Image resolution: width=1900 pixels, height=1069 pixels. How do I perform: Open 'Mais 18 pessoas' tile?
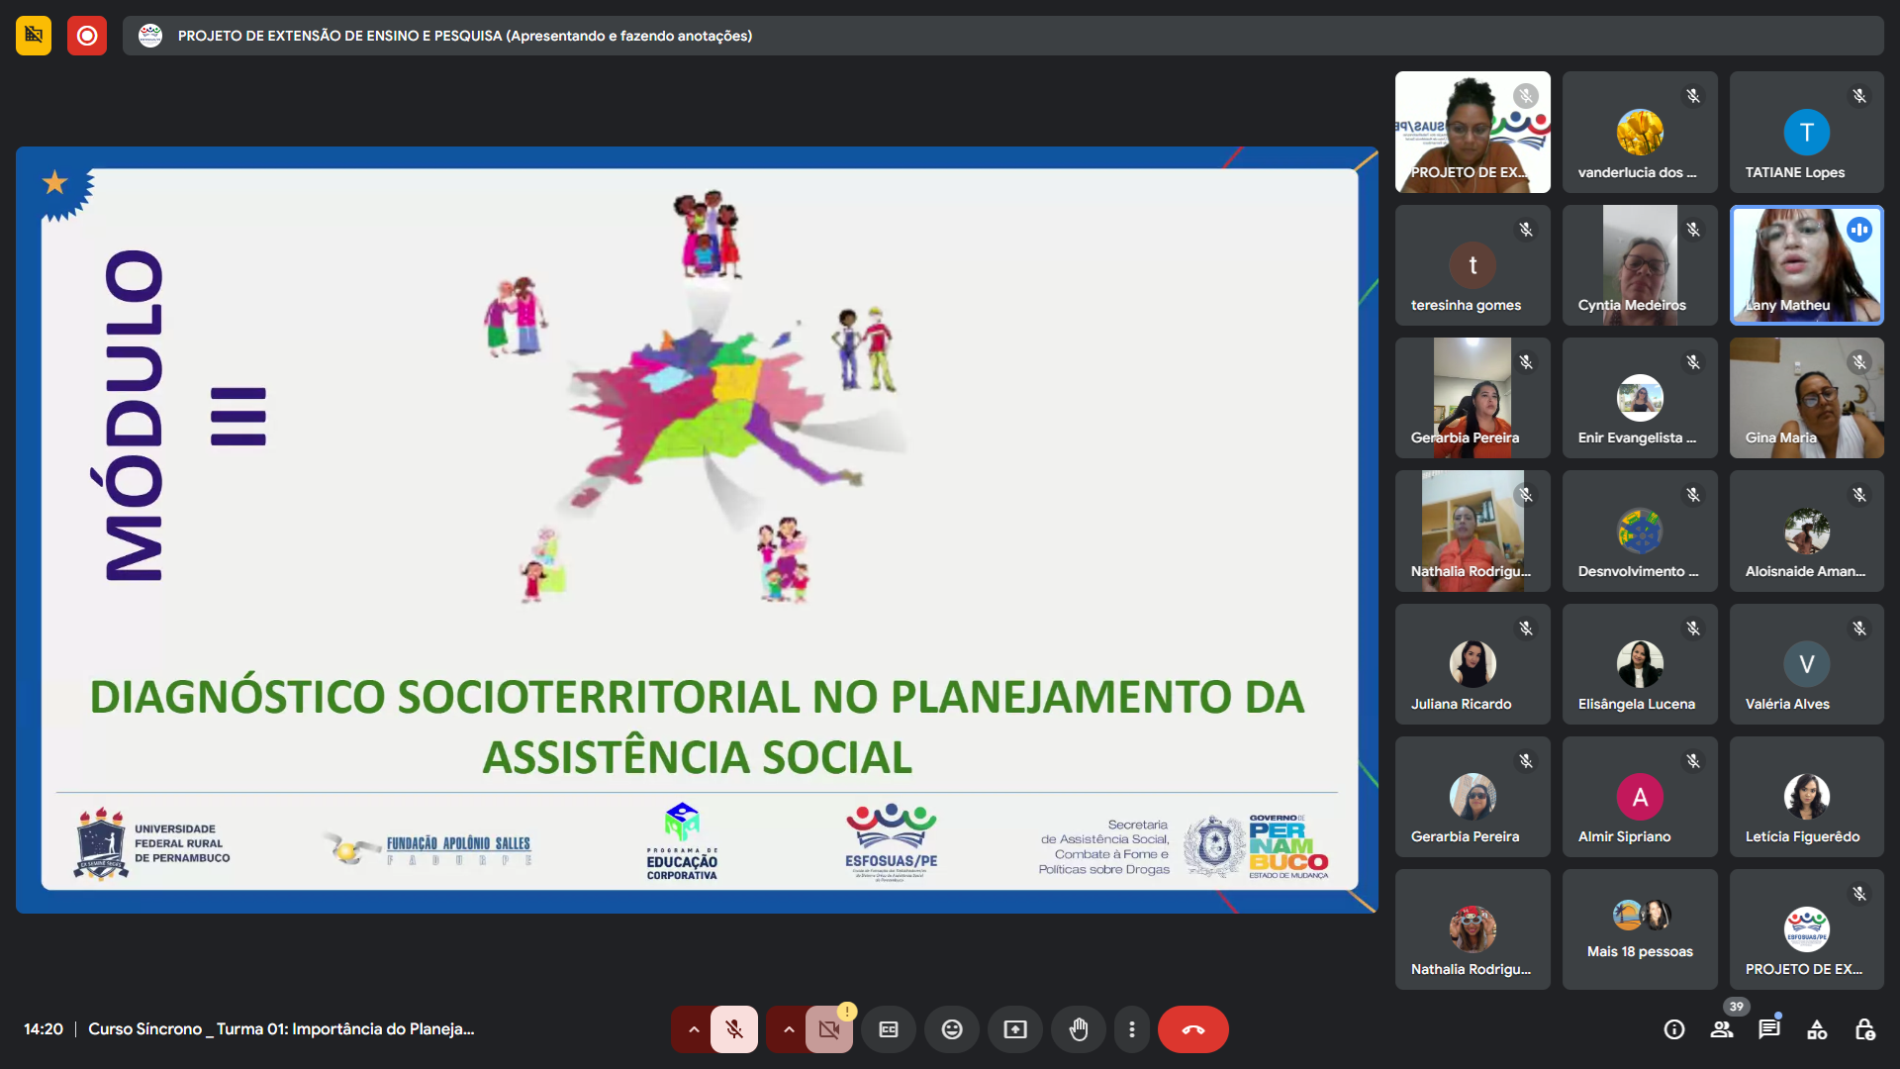pos(1640,929)
